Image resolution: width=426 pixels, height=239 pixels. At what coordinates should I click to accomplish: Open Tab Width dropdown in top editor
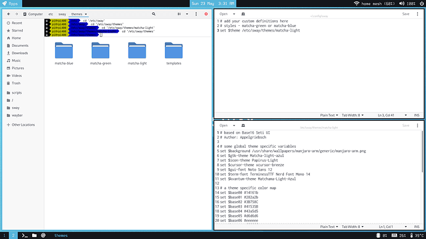tap(353, 115)
